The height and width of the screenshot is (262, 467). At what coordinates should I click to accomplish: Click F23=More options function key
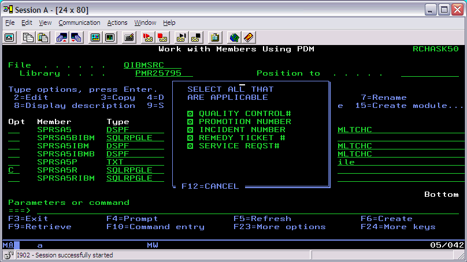[279, 227]
